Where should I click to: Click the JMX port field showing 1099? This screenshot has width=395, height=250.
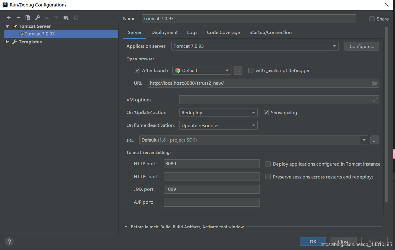(x=211, y=189)
